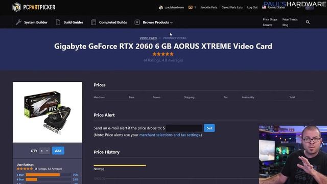Click the 4 Star label link
The image size is (327, 184).
click(x=20, y=179)
